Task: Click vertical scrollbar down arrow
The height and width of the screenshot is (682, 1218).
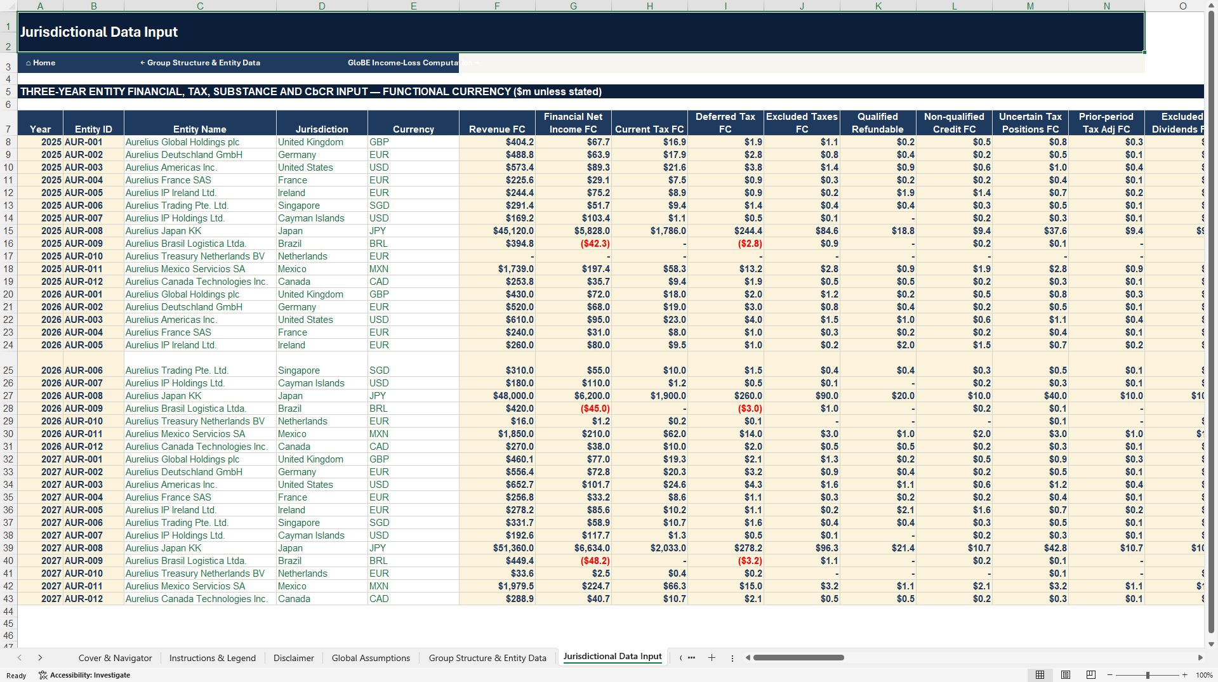Action: click(1211, 644)
